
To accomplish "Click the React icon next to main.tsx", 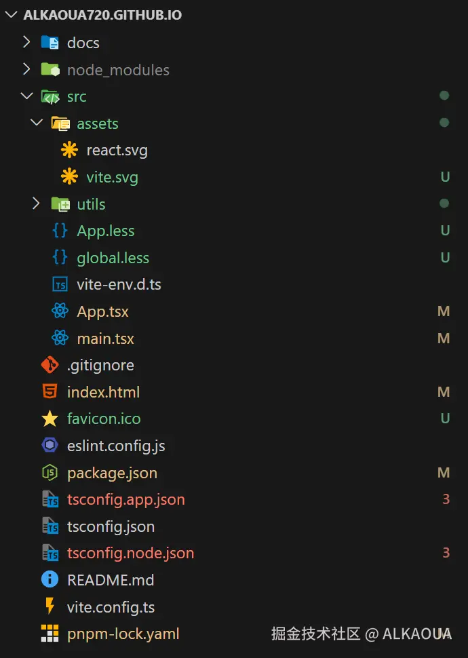I will click(60, 338).
